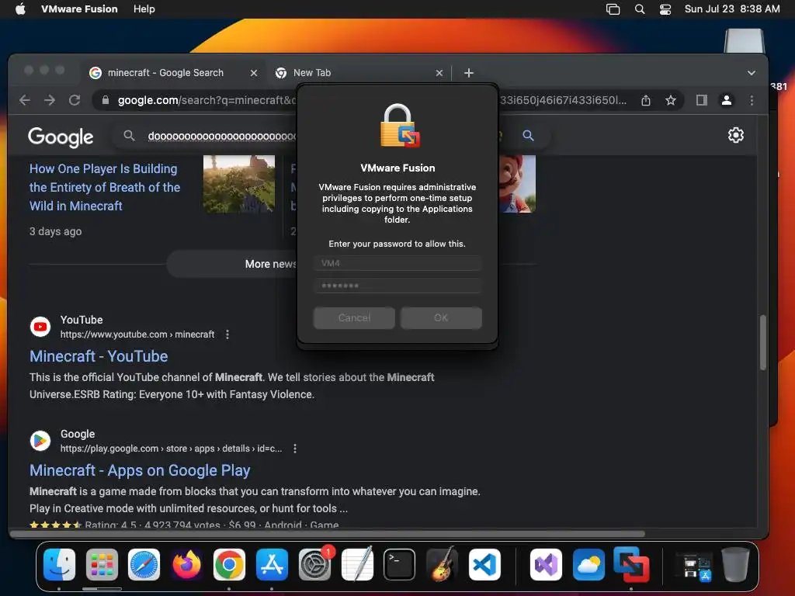Open Google quick settings gear
This screenshot has width=795, height=596.
(736, 135)
